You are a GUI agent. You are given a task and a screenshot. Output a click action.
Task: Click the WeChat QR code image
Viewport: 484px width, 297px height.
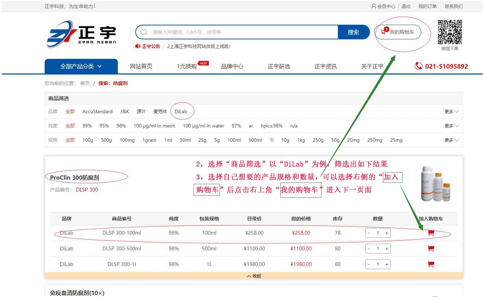pyautogui.click(x=450, y=32)
